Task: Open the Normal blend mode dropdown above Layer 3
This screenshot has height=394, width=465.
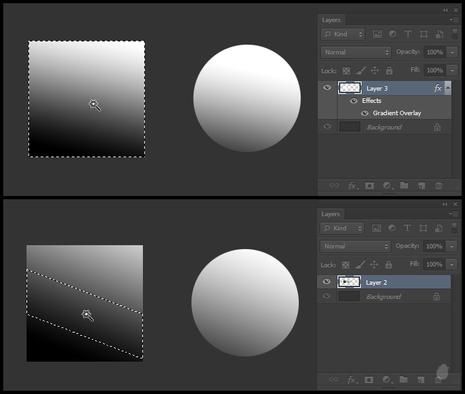Action: click(356, 52)
